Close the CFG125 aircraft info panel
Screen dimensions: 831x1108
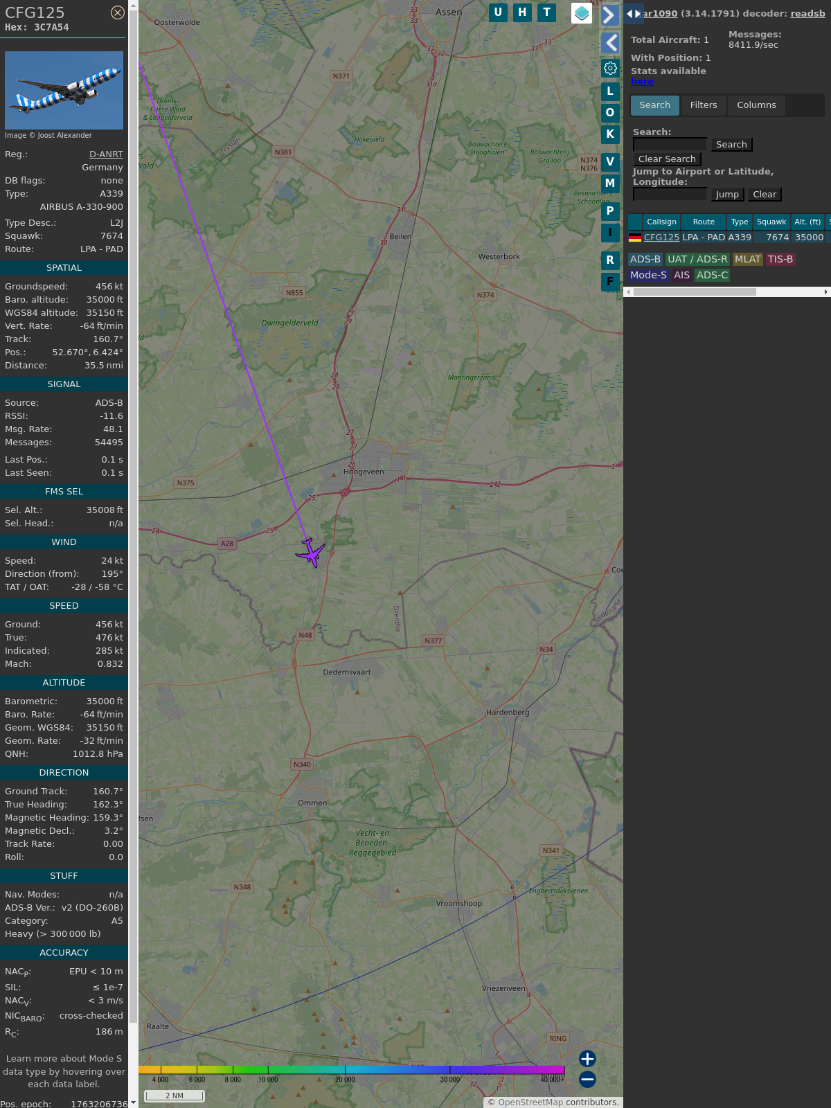click(118, 12)
